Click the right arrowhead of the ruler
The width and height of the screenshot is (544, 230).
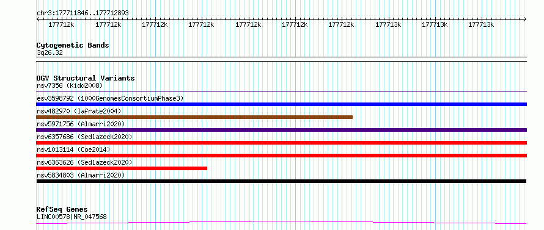525,19
